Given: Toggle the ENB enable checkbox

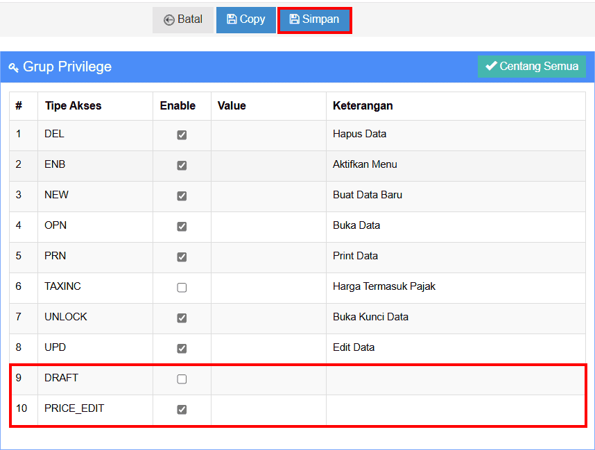Looking at the screenshot, I should tap(182, 165).
